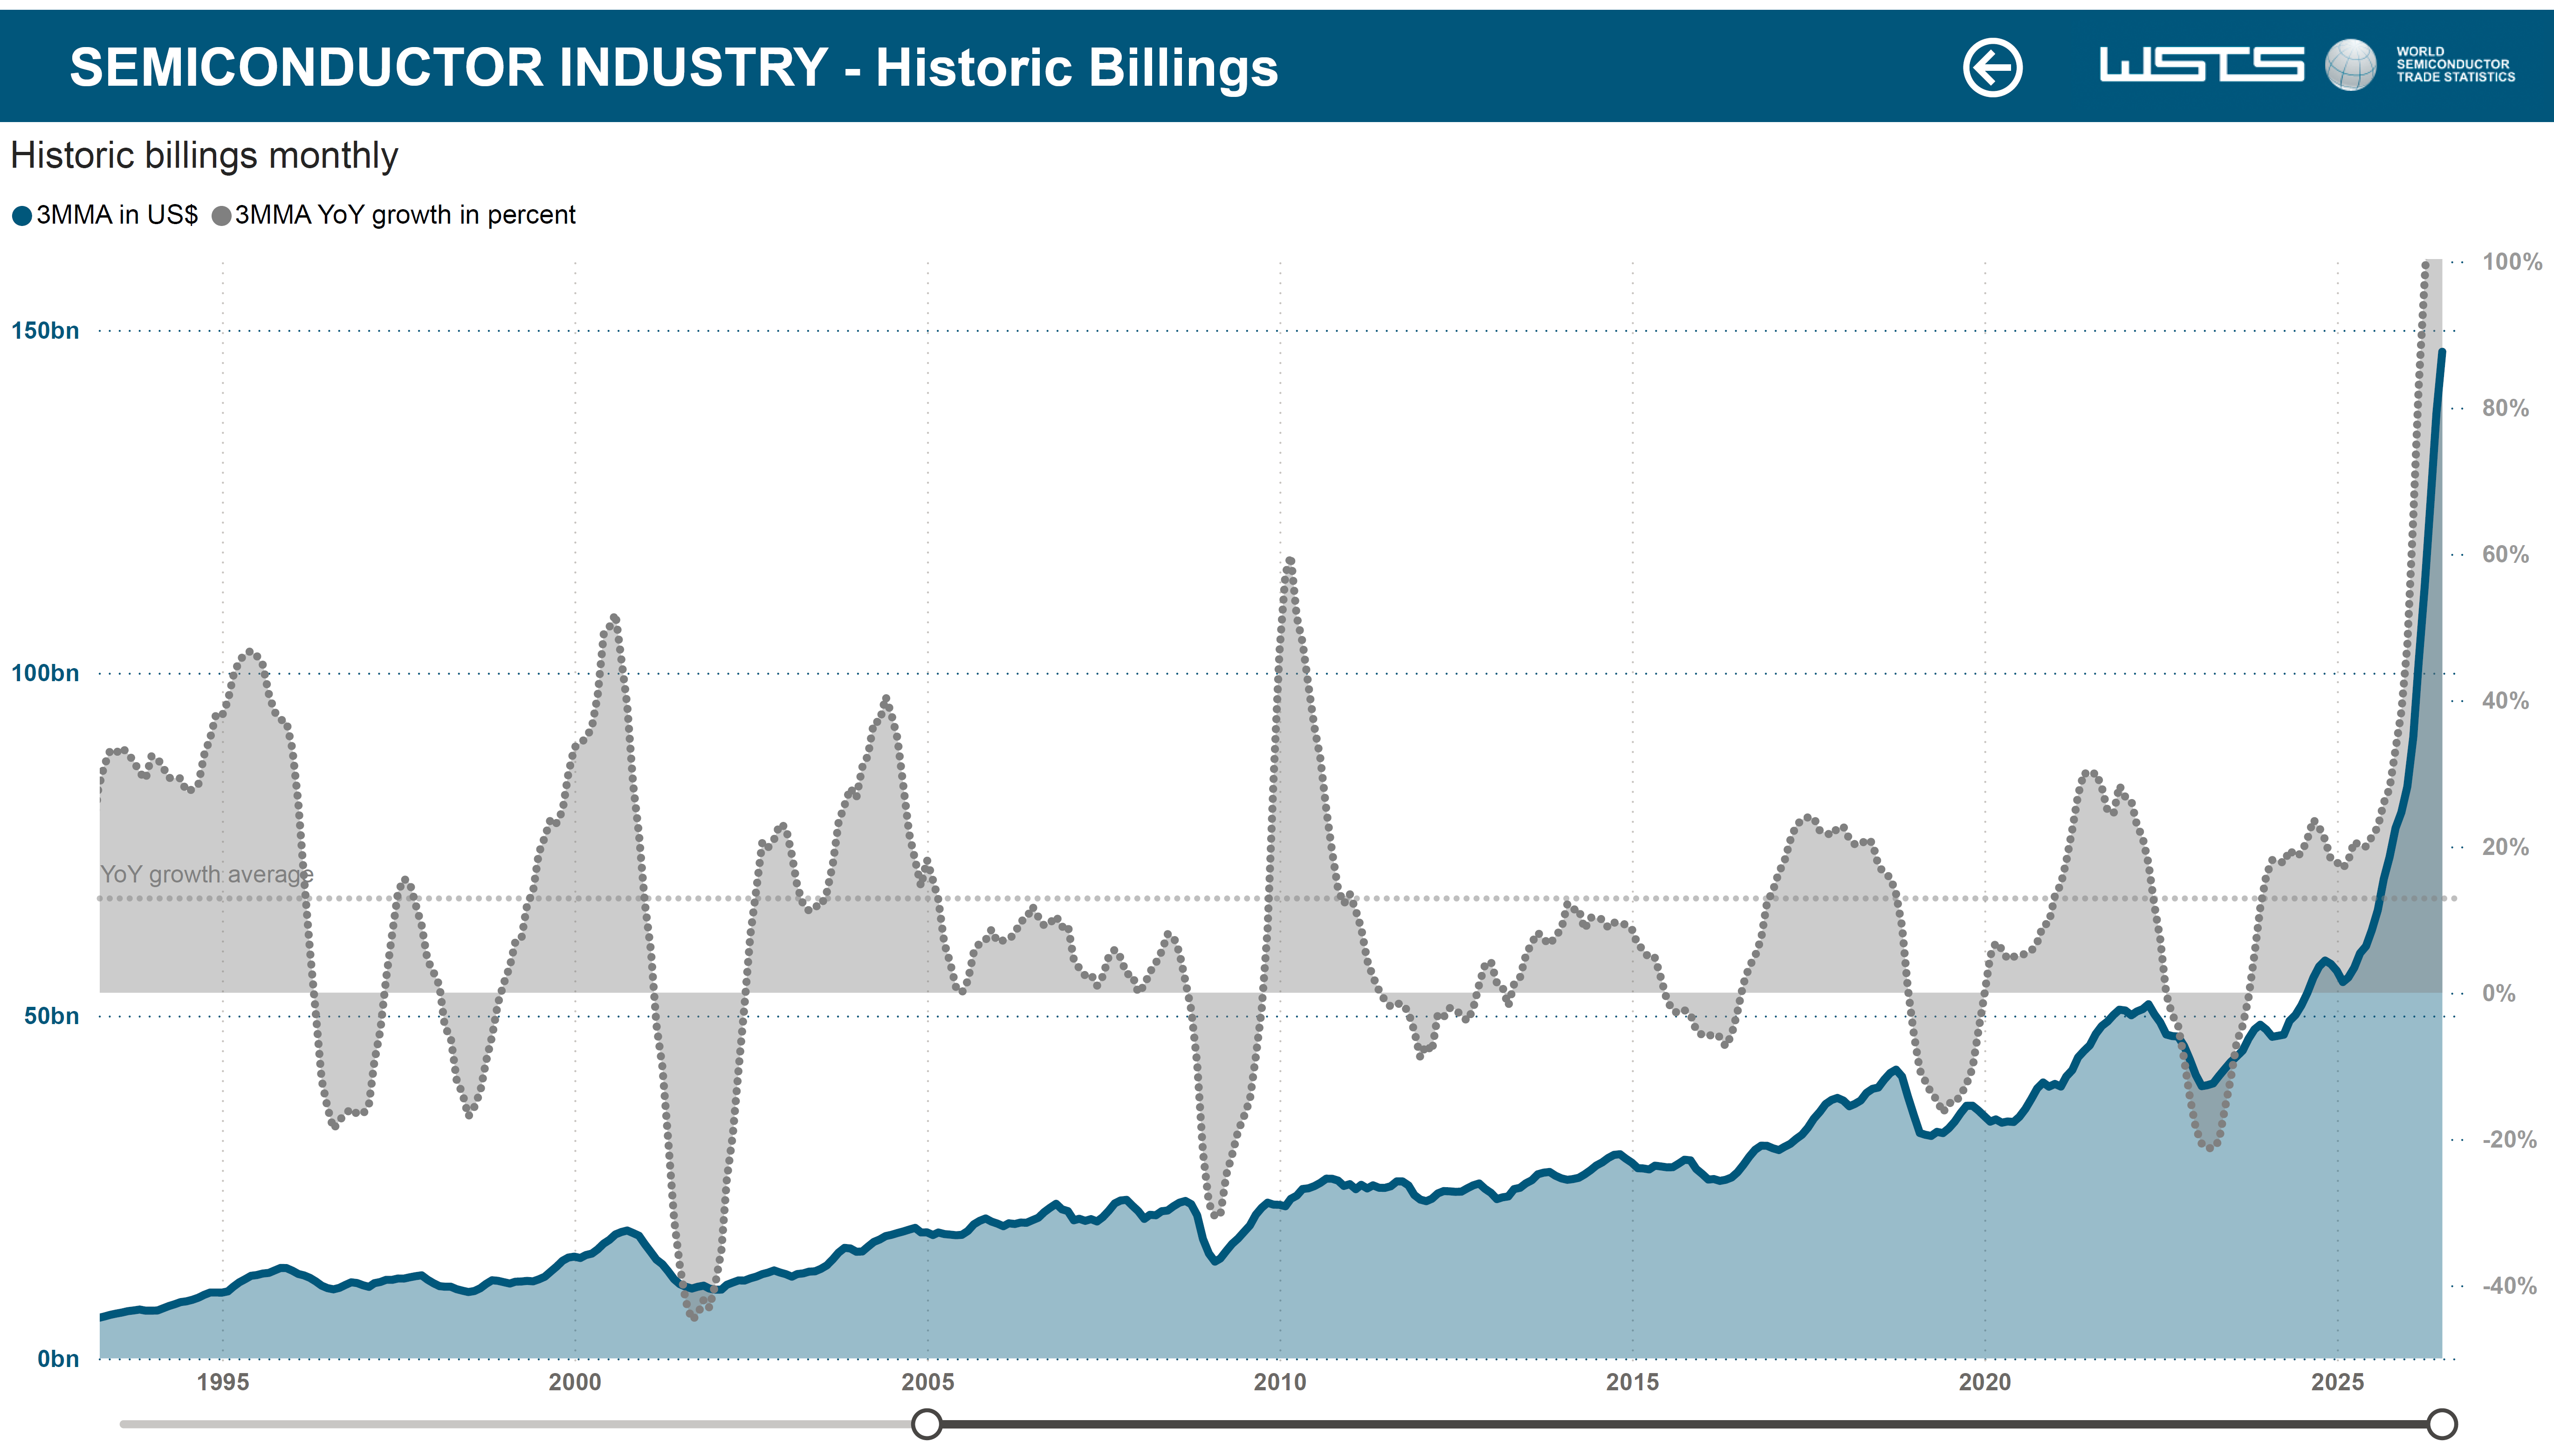
Task: Click the '1995' x-axis year label
Action: (x=223, y=1382)
